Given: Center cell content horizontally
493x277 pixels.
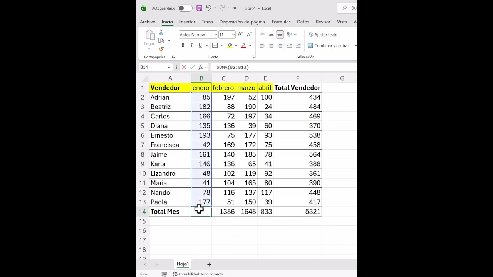Looking at the screenshot, I should (271, 45).
